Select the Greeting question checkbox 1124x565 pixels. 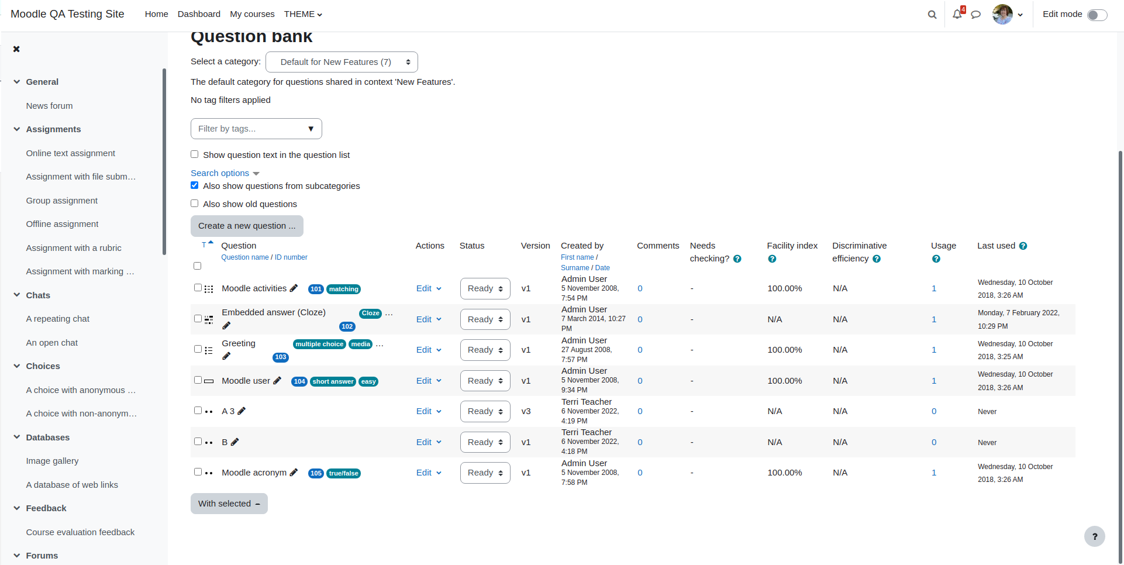(198, 349)
